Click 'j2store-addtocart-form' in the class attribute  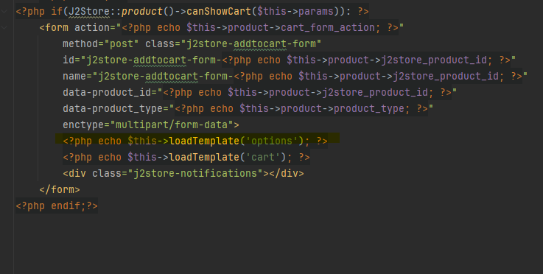[x=251, y=44]
